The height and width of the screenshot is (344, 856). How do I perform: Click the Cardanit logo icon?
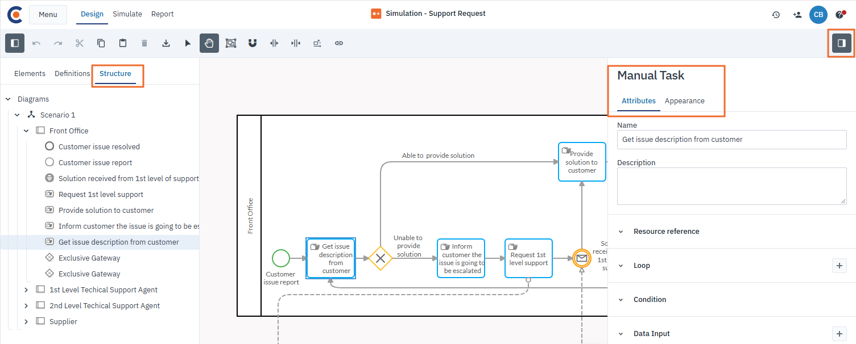tap(14, 14)
